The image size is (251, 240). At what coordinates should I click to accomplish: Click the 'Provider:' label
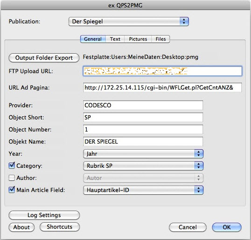click(21, 105)
